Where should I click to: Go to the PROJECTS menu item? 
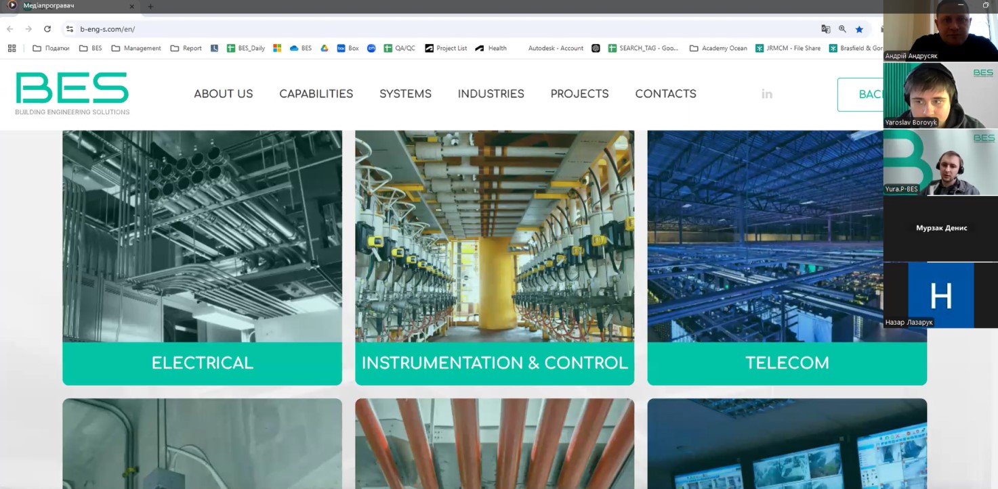pyautogui.click(x=579, y=94)
